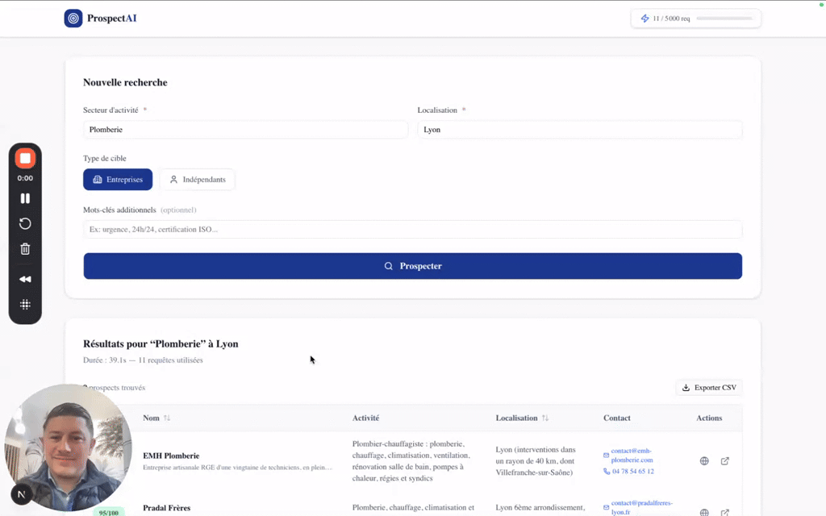Click the Contact column header
This screenshot has width=826, height=516.
tap(617, 418)
